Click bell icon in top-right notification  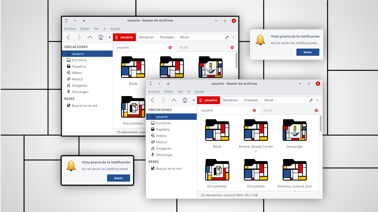pyautogui.click(x=260, y=40)
